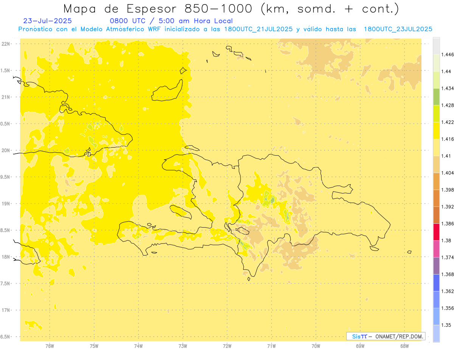Click the legend value 1.398
This screenshot has height=351, width=454.
[x=448, y=190]
